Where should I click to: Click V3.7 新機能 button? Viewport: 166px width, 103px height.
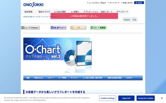pos(98,28)
